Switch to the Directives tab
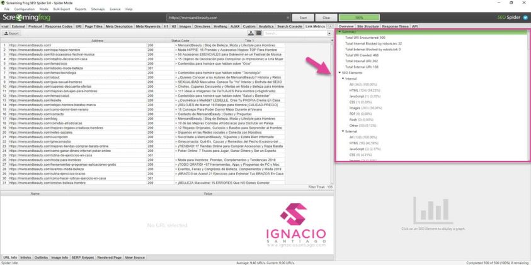This screenshot has height=265, width=531. pos(203,26)
